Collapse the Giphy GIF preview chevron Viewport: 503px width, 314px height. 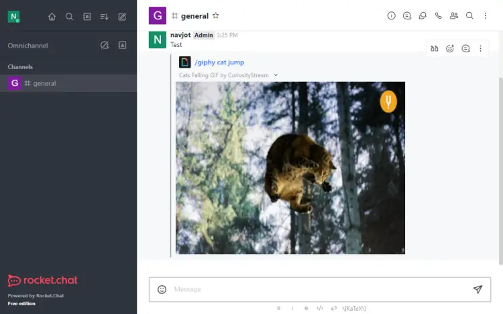point(276,75)
